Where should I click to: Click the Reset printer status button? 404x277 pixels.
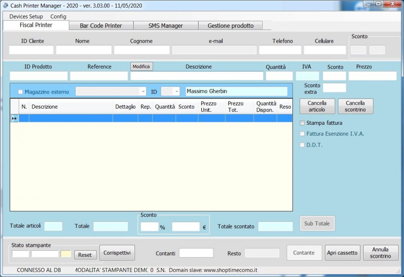pyautogui.click(x=85, y=255)
